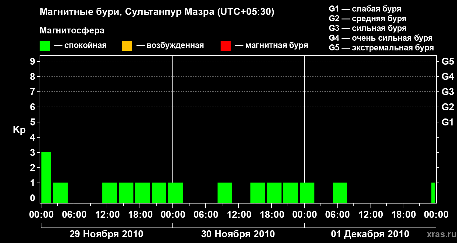This screenshot has height=243, width=457.
Task: Click the right-axis "G5" level label
Action: point(448,61)
